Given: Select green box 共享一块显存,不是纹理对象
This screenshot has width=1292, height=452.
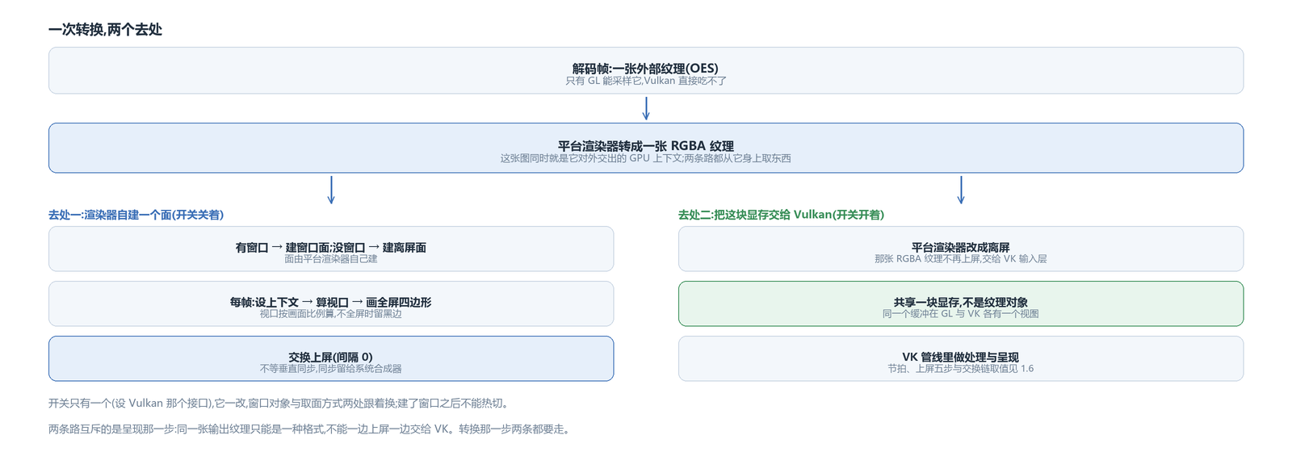Looking at the screenshot, I should [x=961, y=303].
